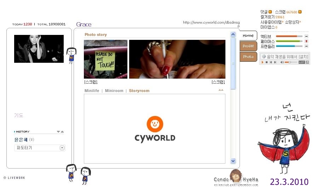Open 마이앱스 0 link

tap(269, 27)
